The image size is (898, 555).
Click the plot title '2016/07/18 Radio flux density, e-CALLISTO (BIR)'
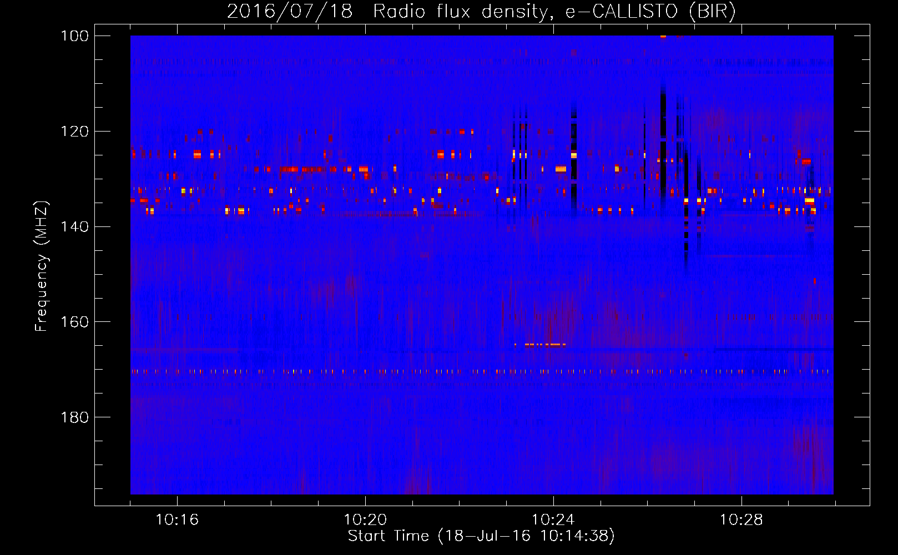[x=481, y=12]
